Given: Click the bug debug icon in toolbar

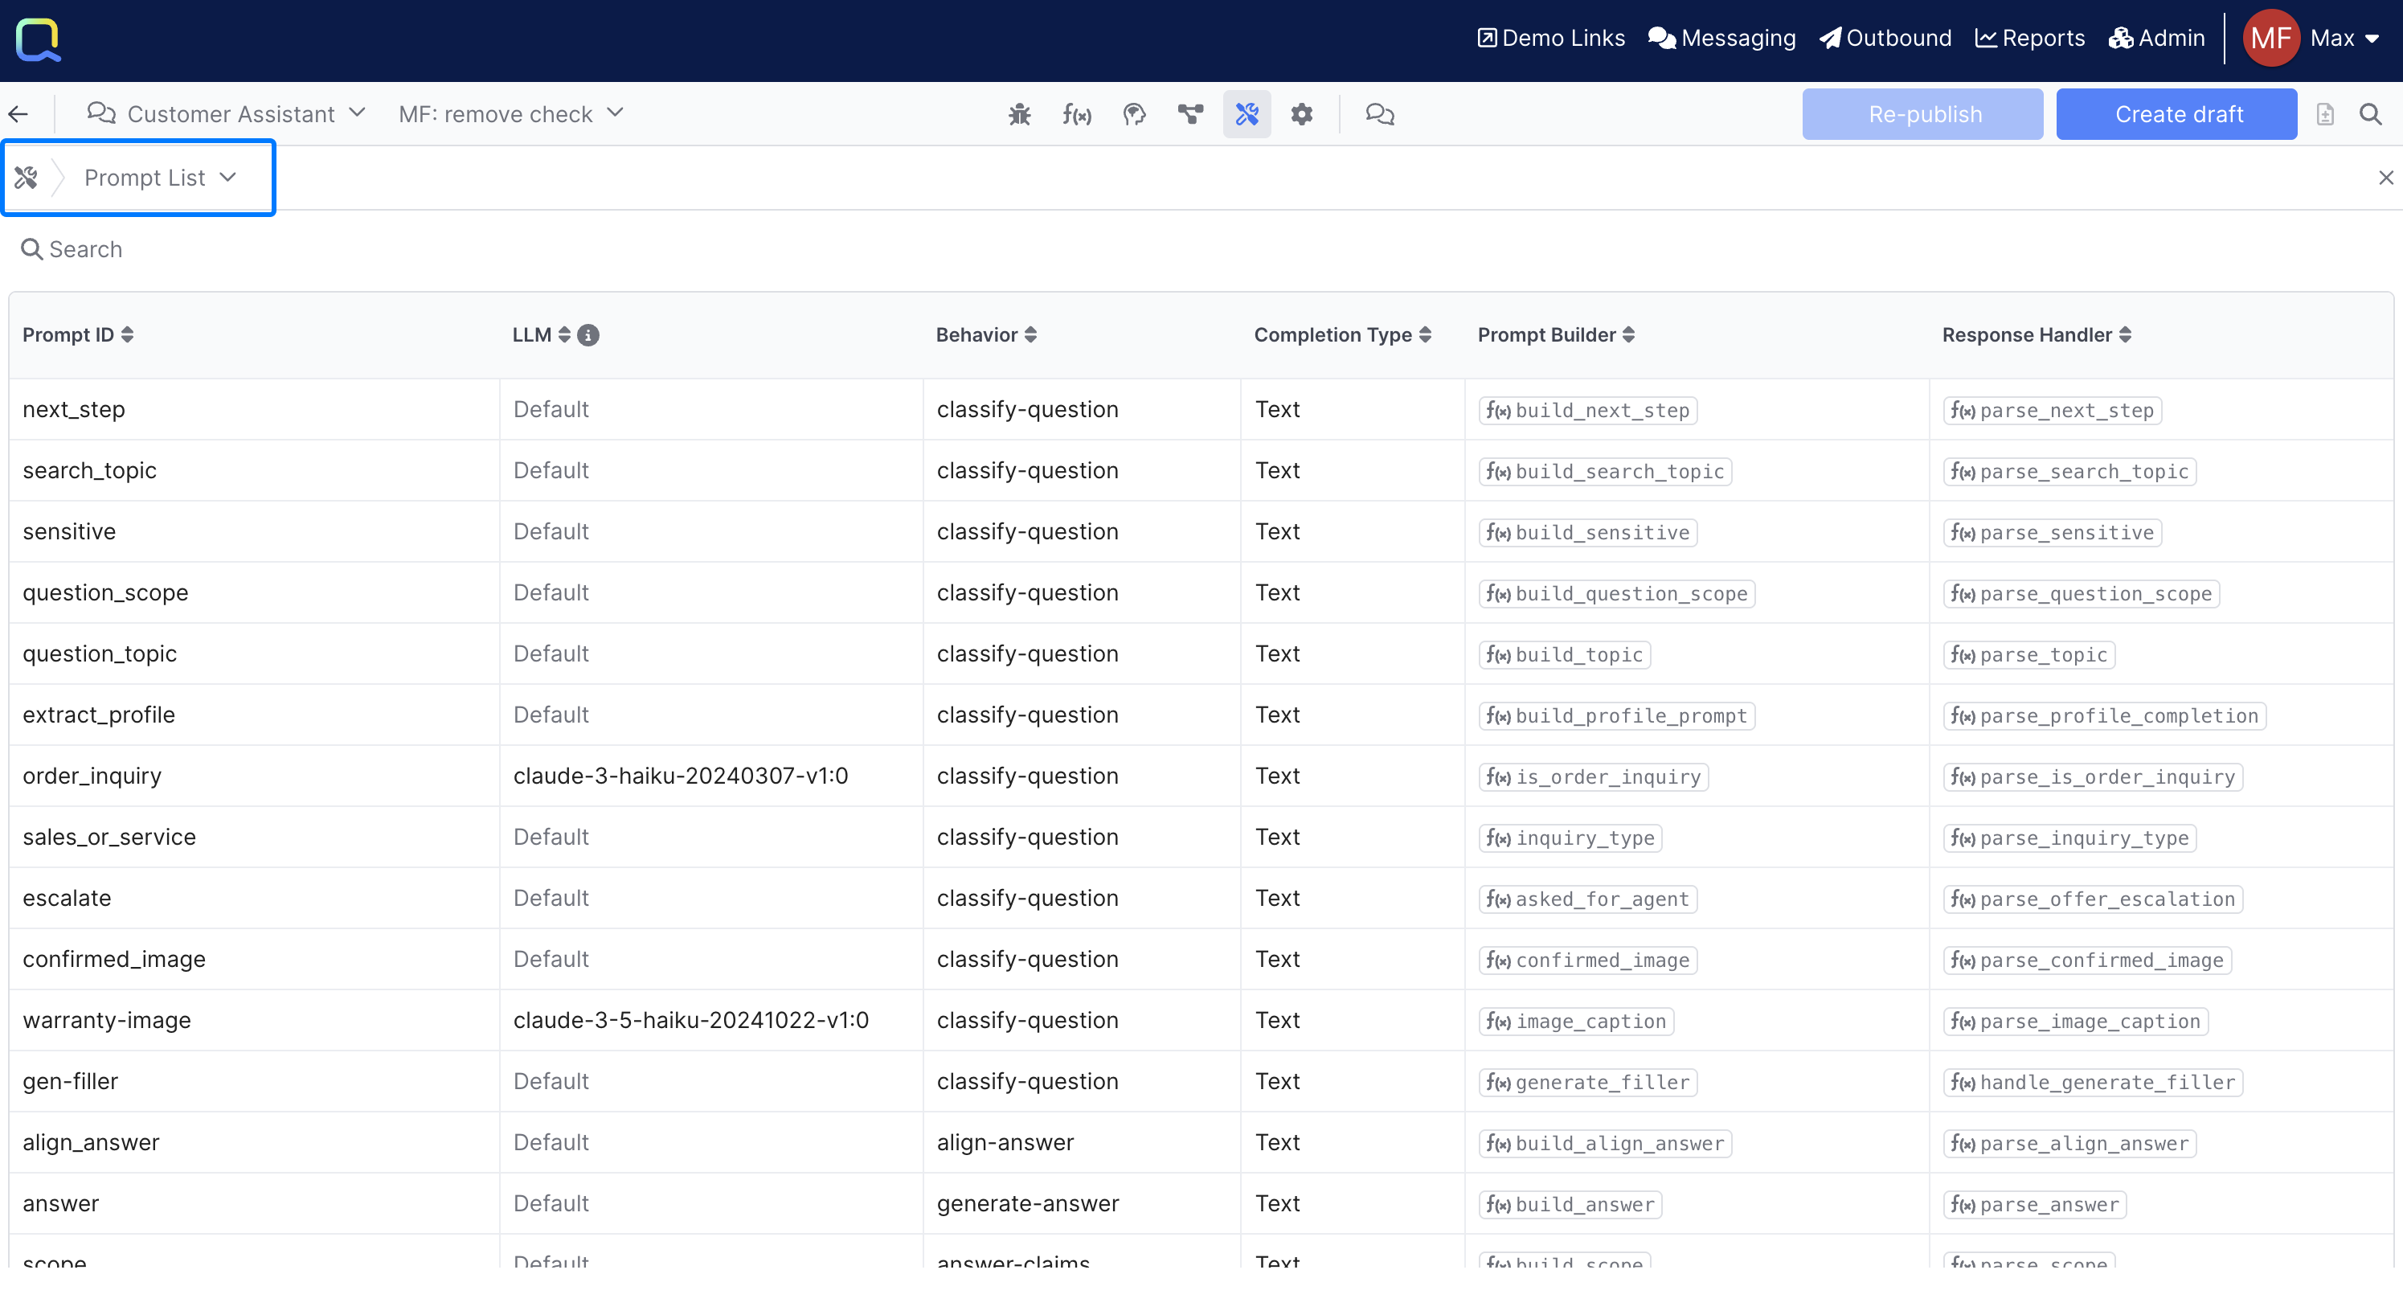Looking at the screenshot, I should 1020,114.
